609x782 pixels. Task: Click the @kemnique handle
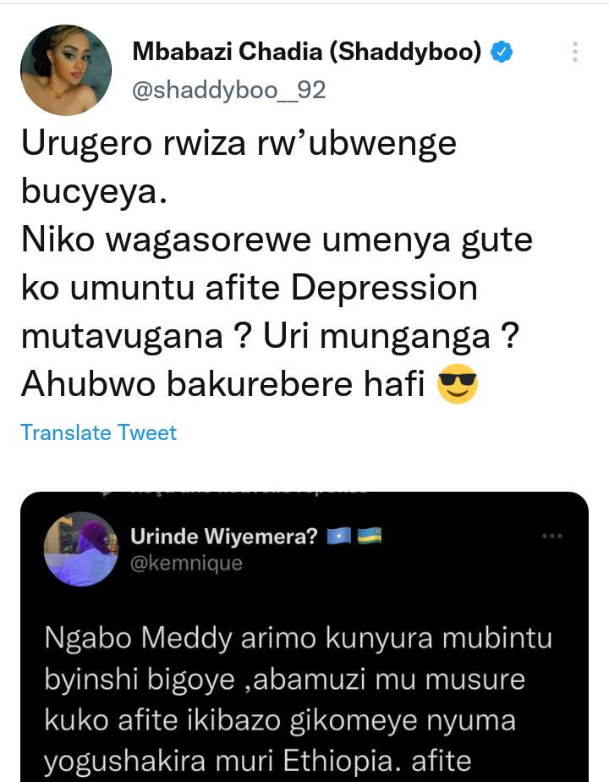(x=186, y=563)
